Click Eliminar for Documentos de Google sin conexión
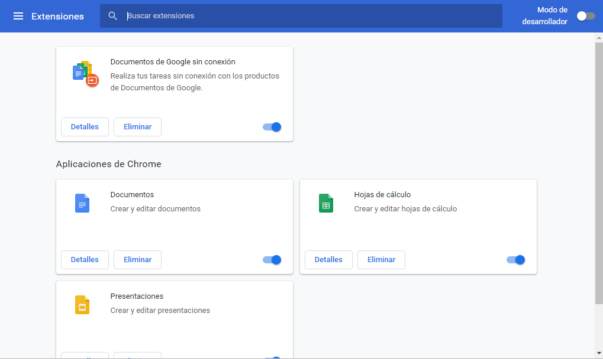The height and width of the screenshot is (359, 603). (137, 127)
